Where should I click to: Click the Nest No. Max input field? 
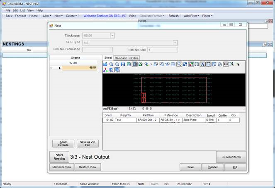pyautogui.click(x=162, y=50)
